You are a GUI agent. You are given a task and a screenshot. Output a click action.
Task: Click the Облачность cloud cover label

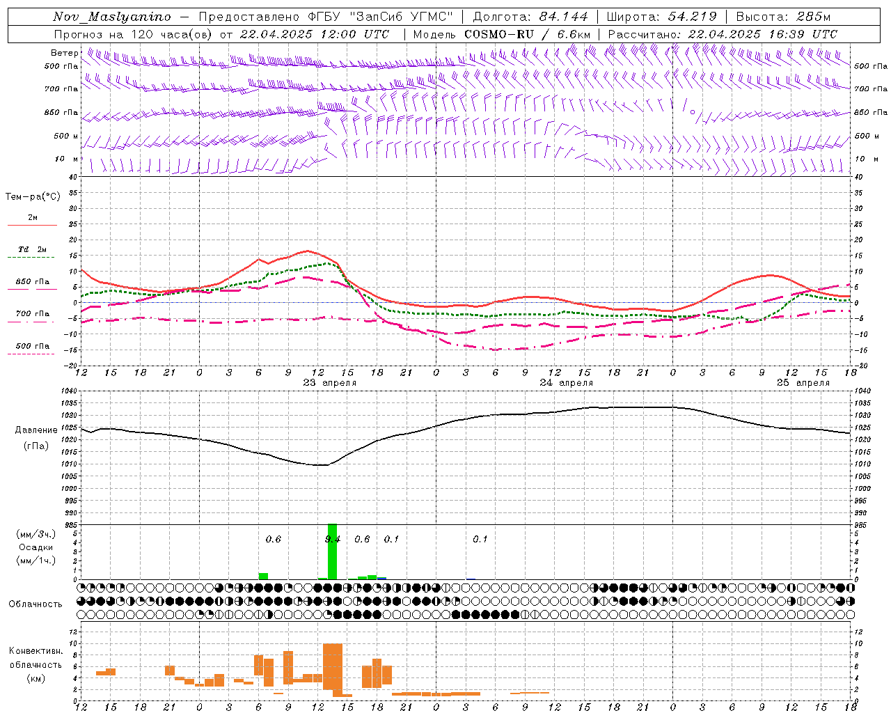click(x=36, y=604)
